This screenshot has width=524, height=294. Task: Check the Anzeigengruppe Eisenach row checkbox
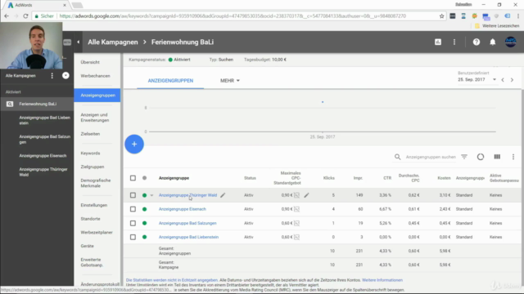(133, 209)
